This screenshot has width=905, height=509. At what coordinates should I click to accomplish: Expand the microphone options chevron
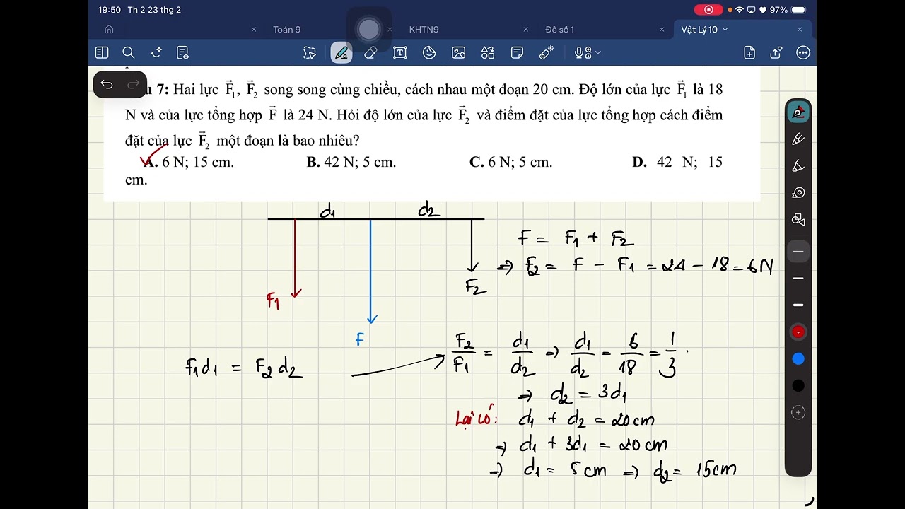tap(598, 52)
